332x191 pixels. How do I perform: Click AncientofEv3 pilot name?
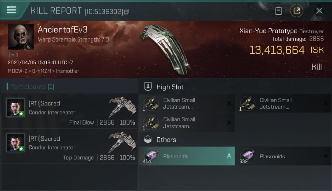coord(63,30)
